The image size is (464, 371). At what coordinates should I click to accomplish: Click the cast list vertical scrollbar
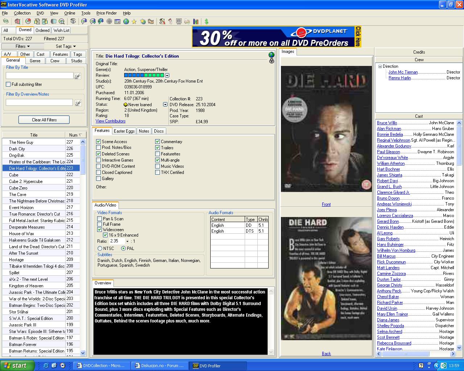tap(459, 235)
